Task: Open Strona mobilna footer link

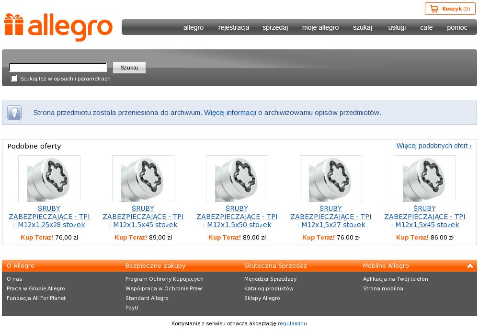Action: [383, 288]
